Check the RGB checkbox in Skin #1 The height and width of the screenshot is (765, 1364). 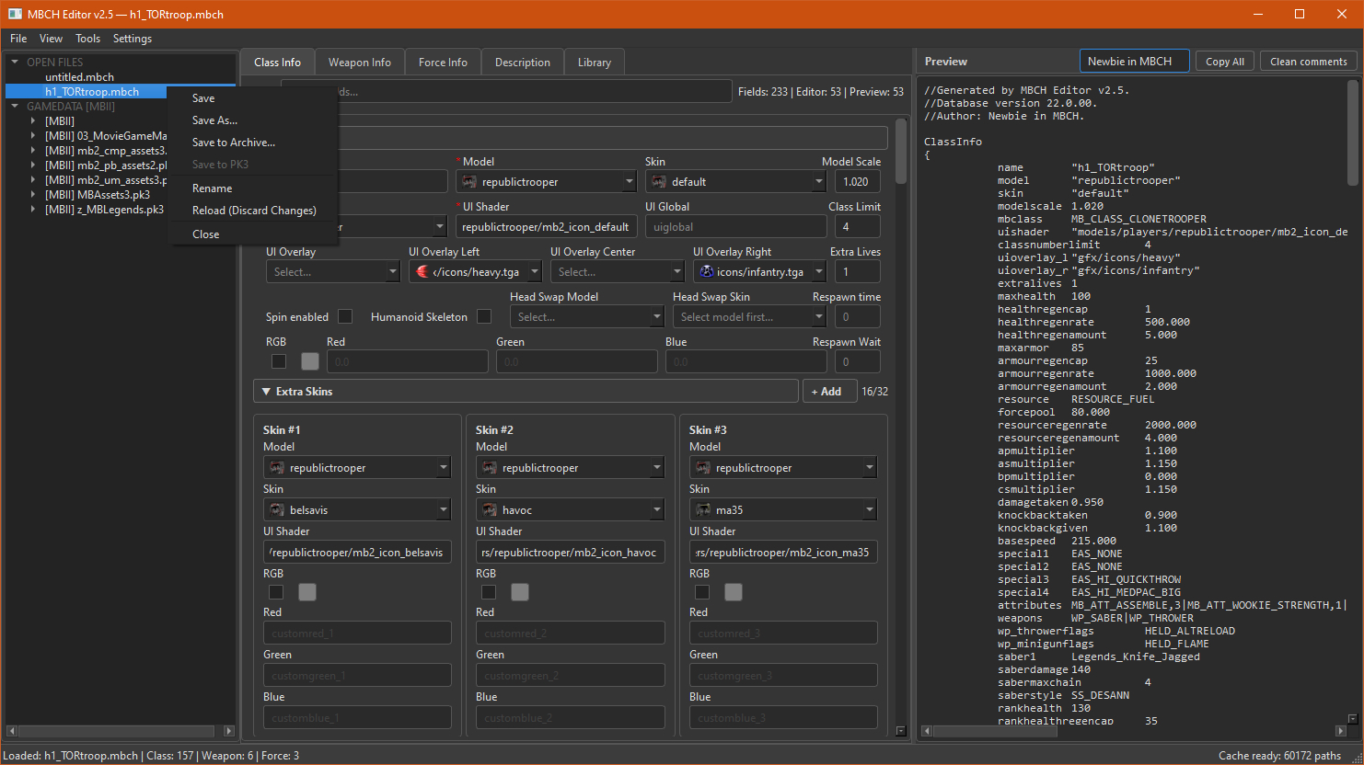tap(276, 592)
